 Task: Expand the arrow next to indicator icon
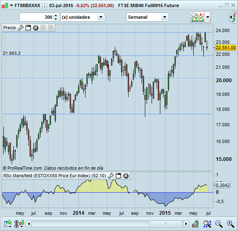tap(208, 17)
